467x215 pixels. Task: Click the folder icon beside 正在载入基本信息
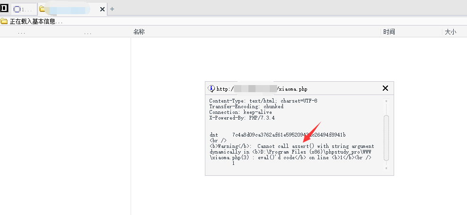pos(4,21)
